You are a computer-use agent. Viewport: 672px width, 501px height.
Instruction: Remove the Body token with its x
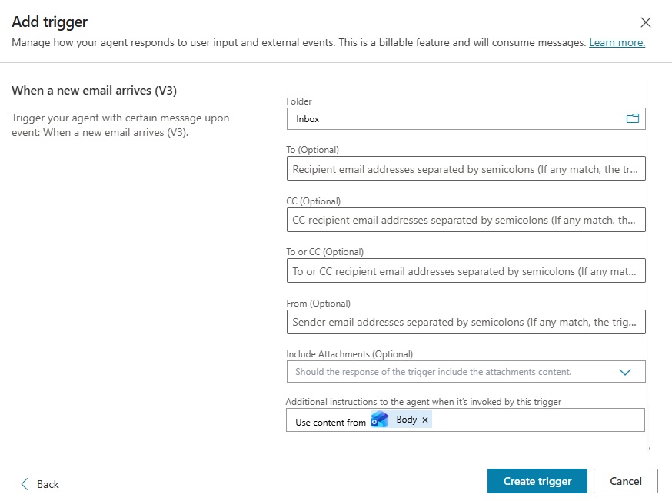point(425,420)
